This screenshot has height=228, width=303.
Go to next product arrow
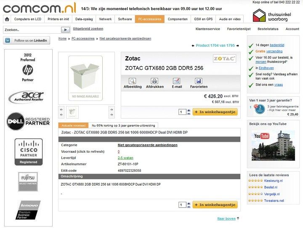238,45
